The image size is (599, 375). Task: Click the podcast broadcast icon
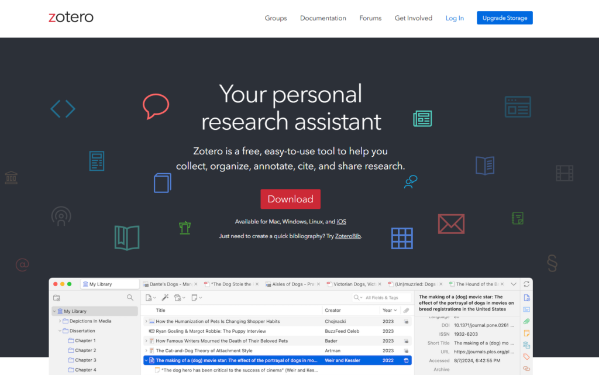61,216
